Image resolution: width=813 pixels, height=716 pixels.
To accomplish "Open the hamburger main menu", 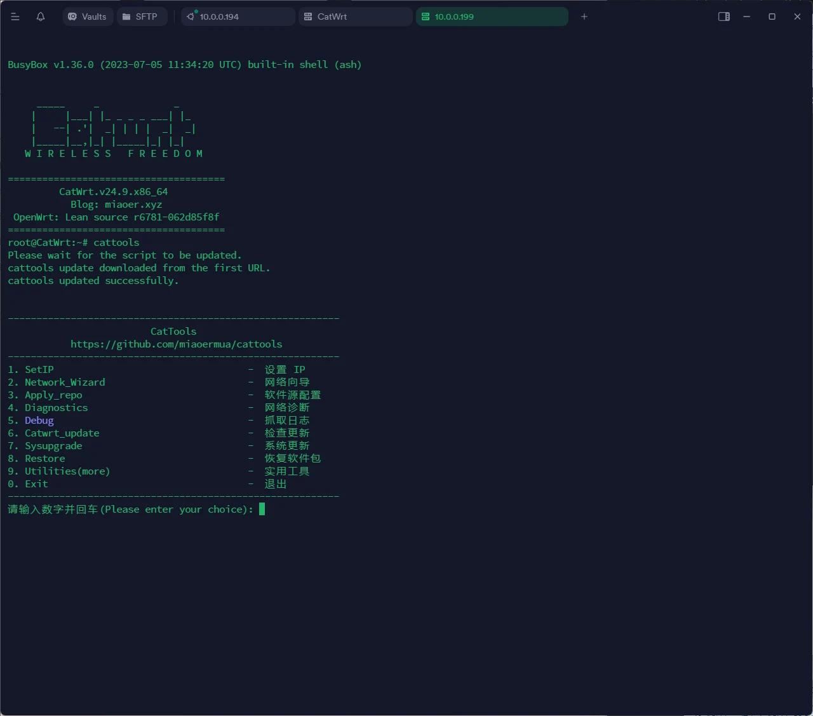I will 15,17.
